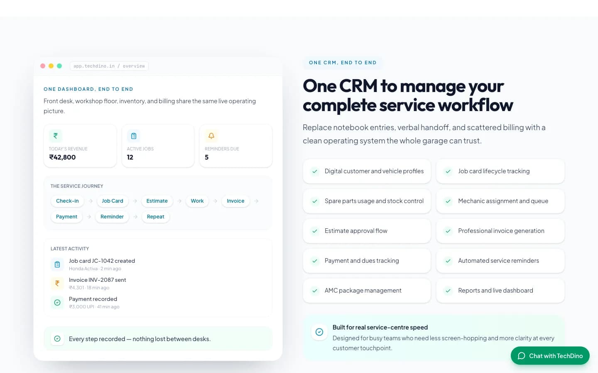Click the app.techdino.in / overview address bar

click(109, 66)
